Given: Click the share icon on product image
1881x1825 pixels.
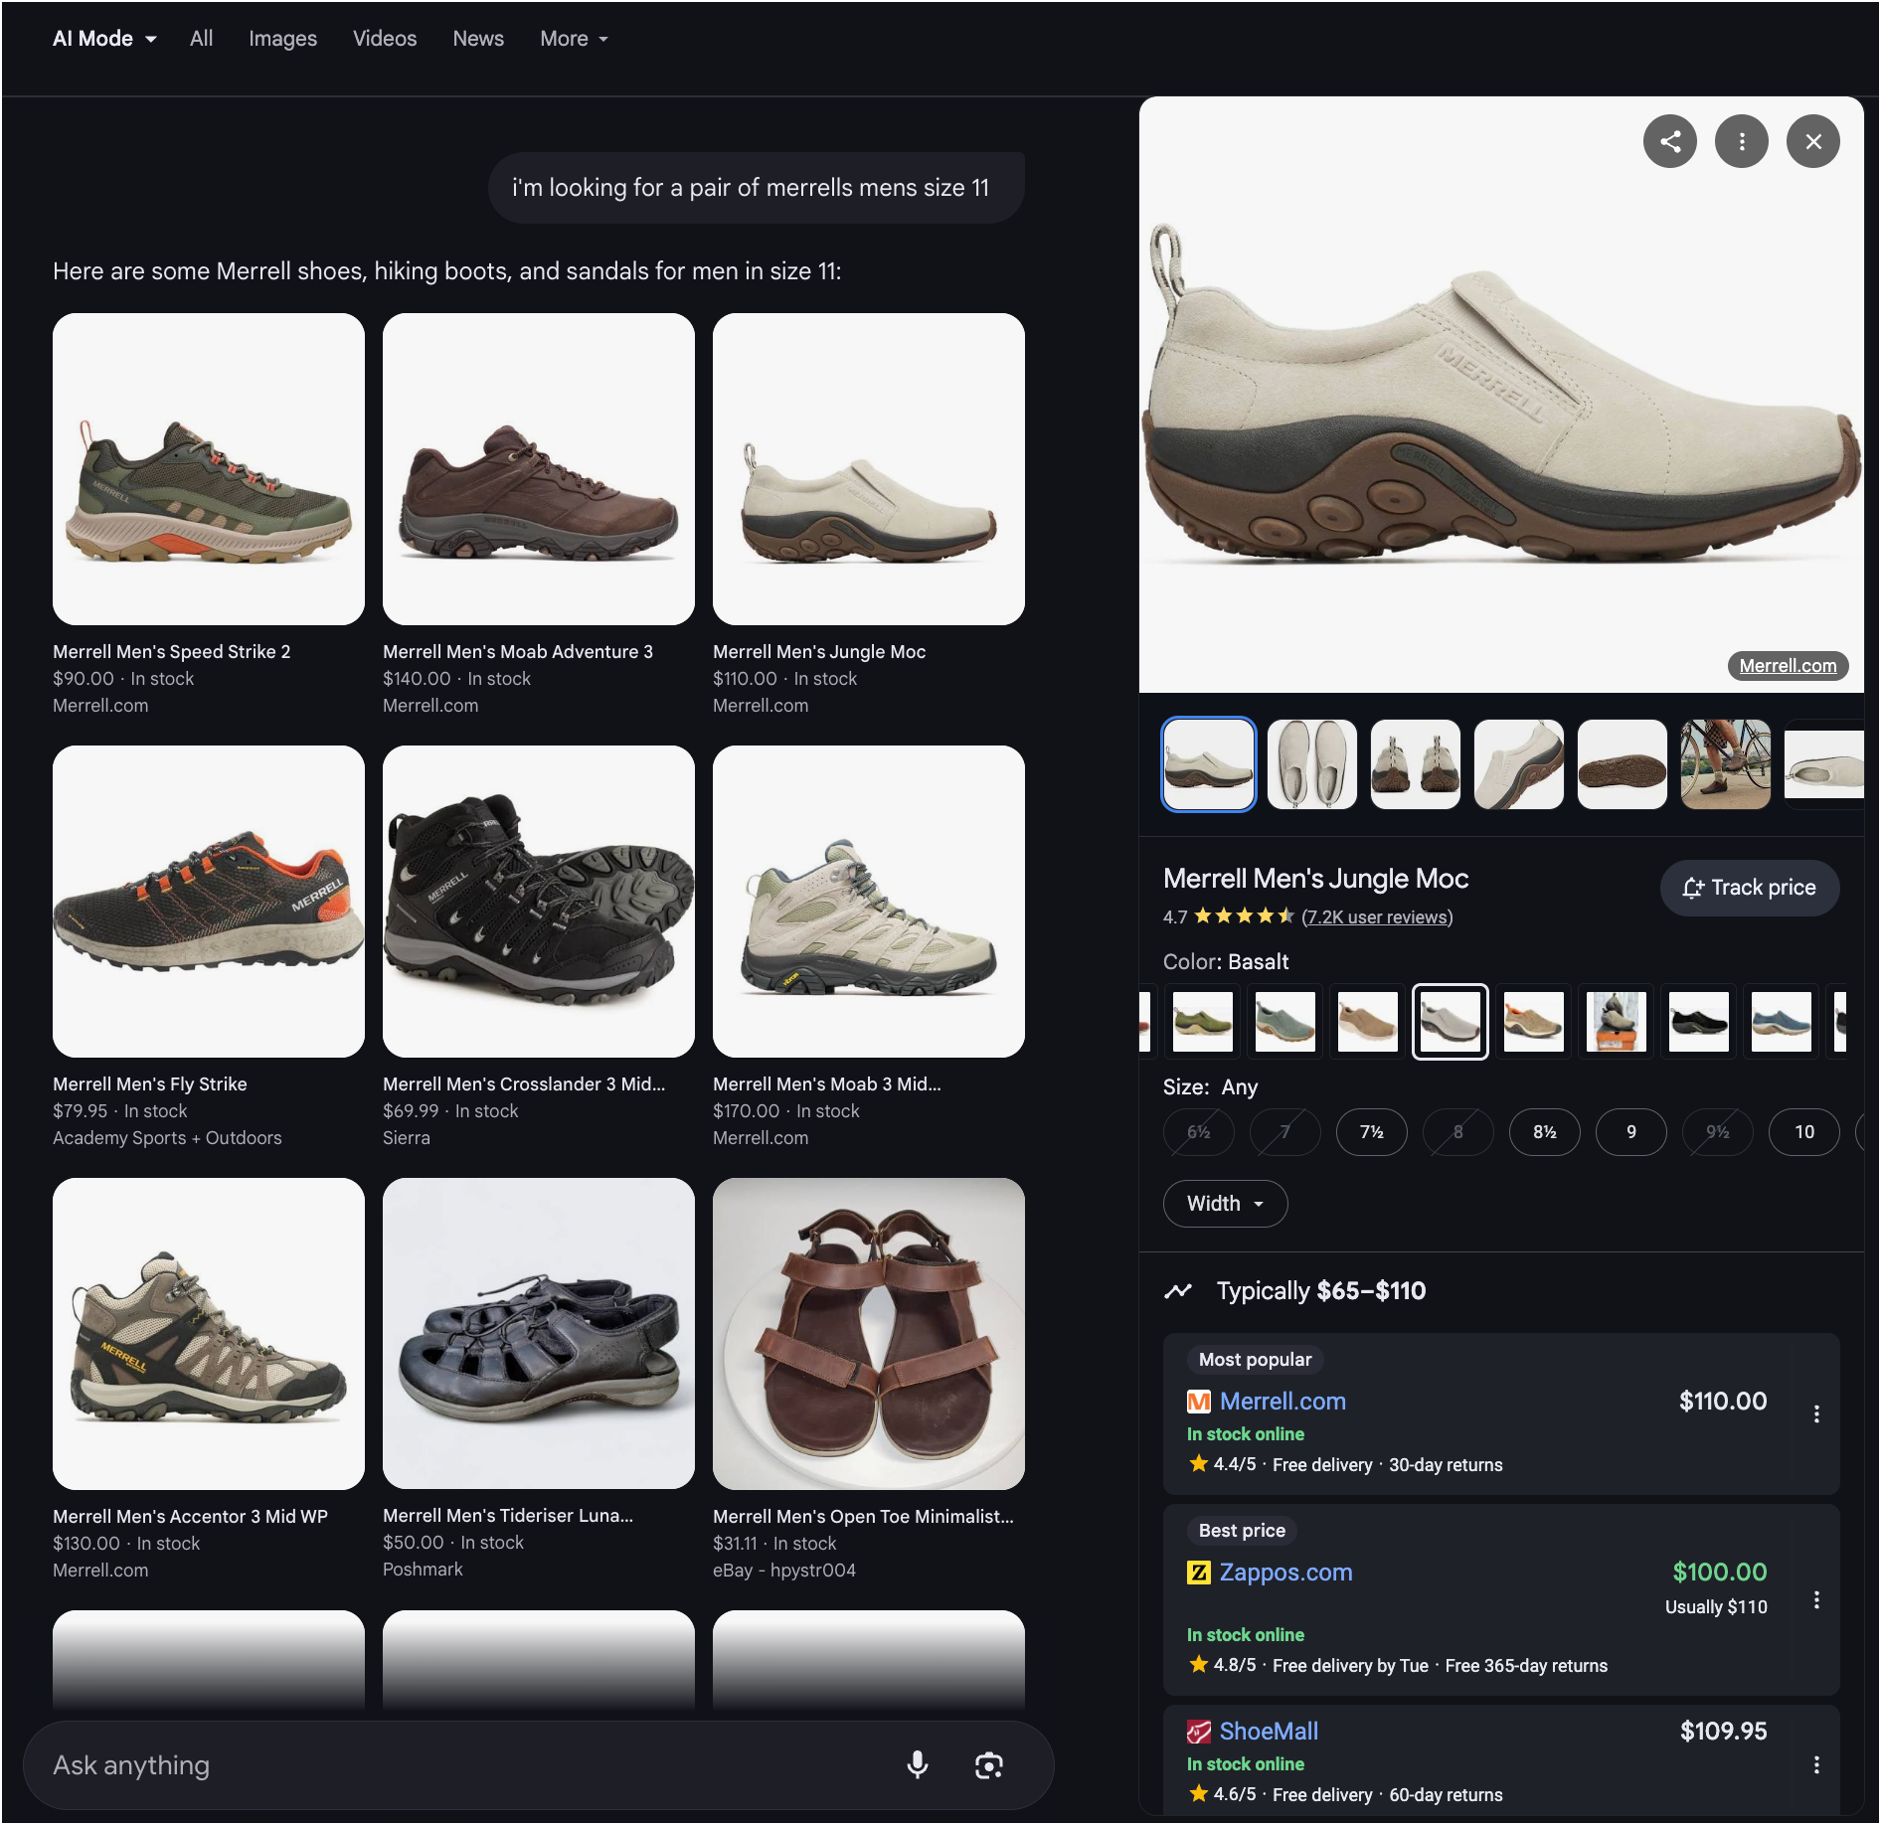Looking at the screenshot, I should (x=1669, y=142).
